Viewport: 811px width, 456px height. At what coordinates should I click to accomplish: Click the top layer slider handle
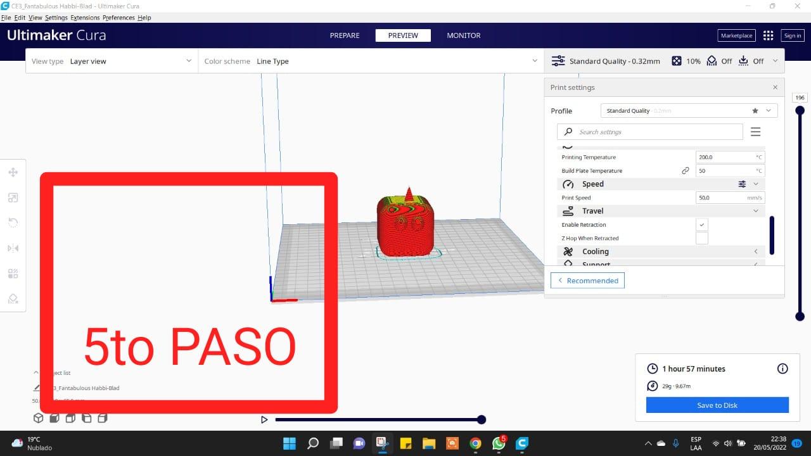[800, 110]
